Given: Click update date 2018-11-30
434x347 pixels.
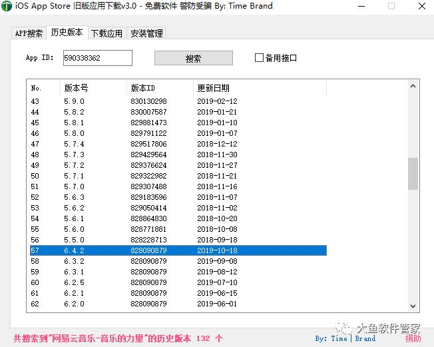Looking at the screenshot, I should [x=217, y=155].
